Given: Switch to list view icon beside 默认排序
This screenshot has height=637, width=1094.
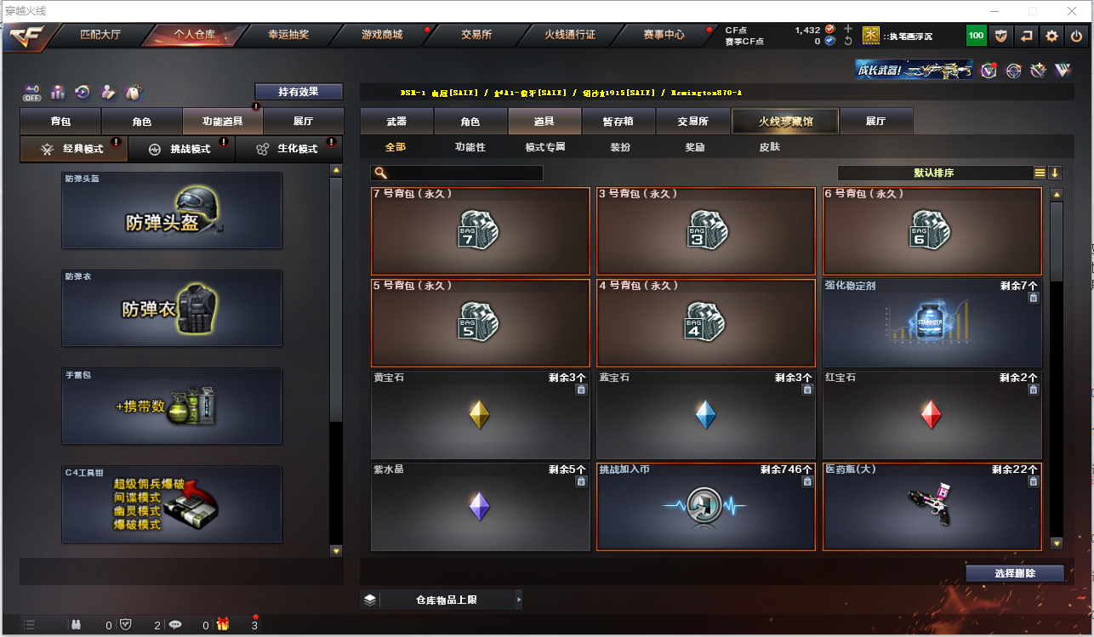Looking at the screenshot, I should 1040,173.
